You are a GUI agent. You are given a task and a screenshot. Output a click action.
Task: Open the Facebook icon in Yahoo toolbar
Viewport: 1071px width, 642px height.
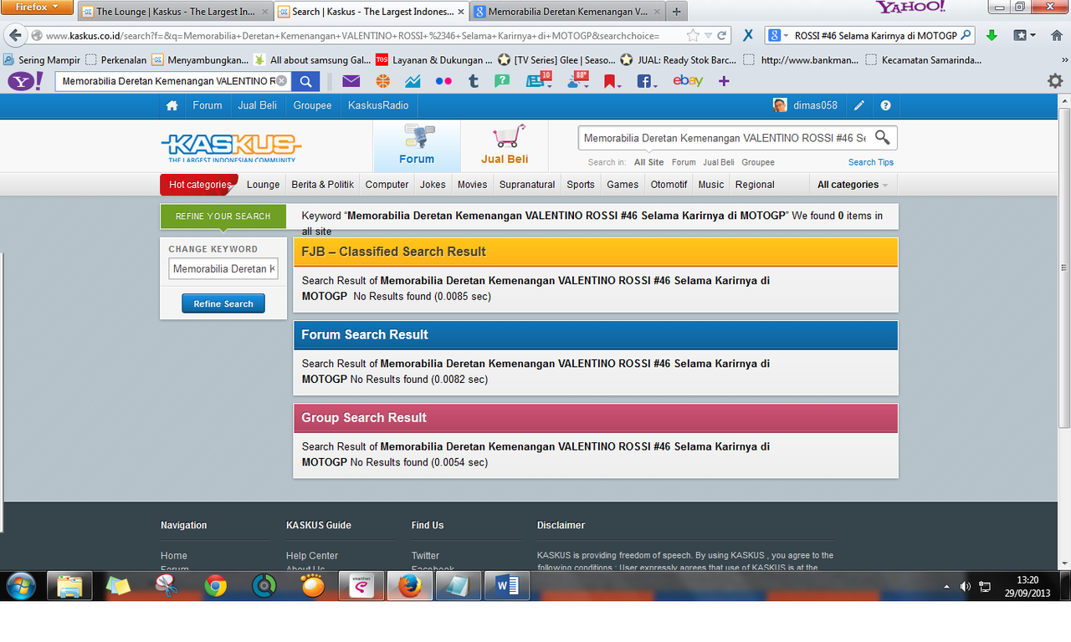[x=645, y=81]
